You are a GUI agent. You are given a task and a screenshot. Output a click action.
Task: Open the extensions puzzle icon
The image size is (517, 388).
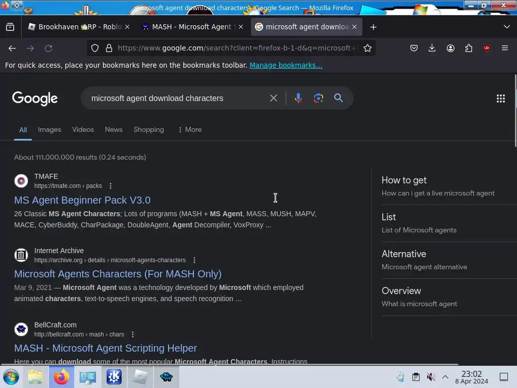469,48
